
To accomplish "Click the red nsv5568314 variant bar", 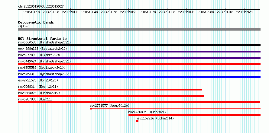I will [x=110, y=90].
